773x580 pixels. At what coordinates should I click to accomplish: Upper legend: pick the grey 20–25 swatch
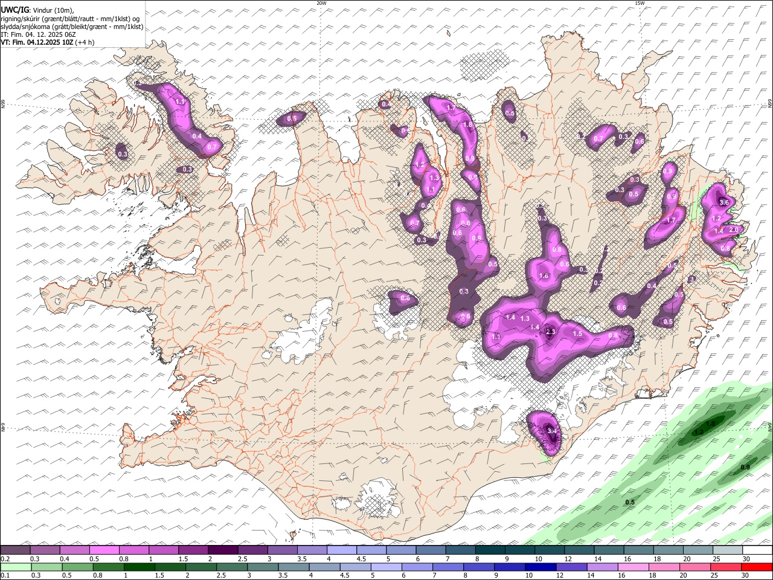pos(698,550)
